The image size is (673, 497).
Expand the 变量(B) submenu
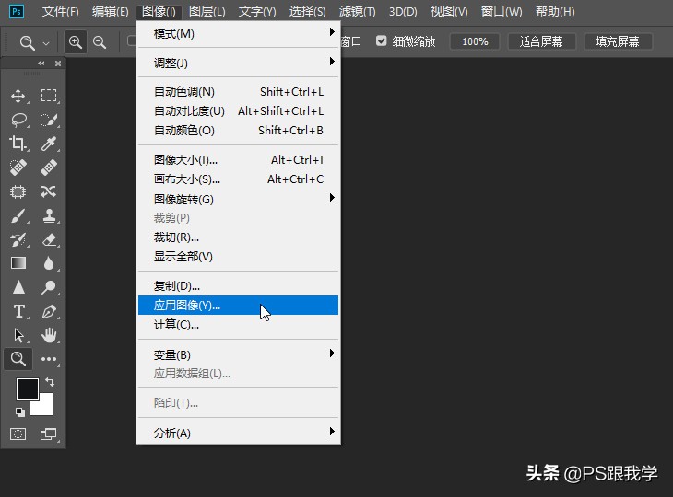pos(238,354)
